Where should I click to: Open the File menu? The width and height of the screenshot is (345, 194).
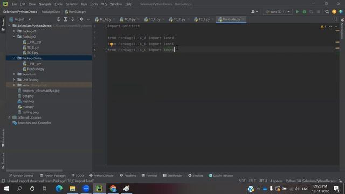tap(15, 4)
